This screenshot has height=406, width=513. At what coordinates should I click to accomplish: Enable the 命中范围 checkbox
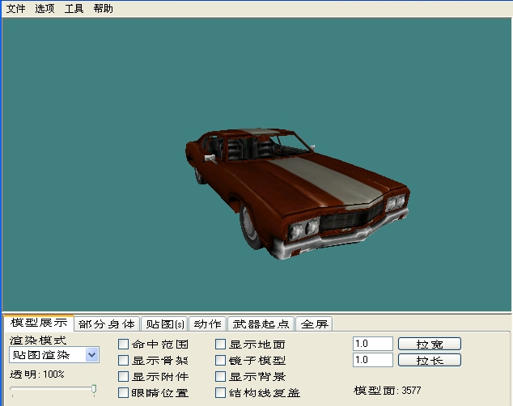pos(124,345)
